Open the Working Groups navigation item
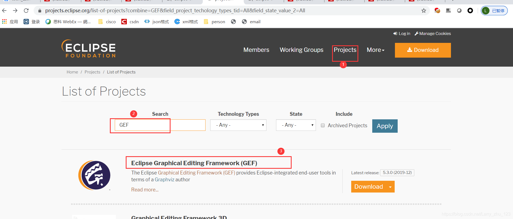The height and width of the screenshot is (219, 513). click(301, 50)
